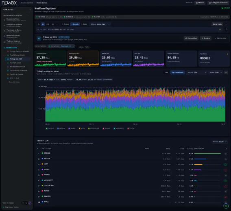Open the Agrupar CDN dropdown
The height and width of the screenshot is (211, 231).
pos(196,72)
